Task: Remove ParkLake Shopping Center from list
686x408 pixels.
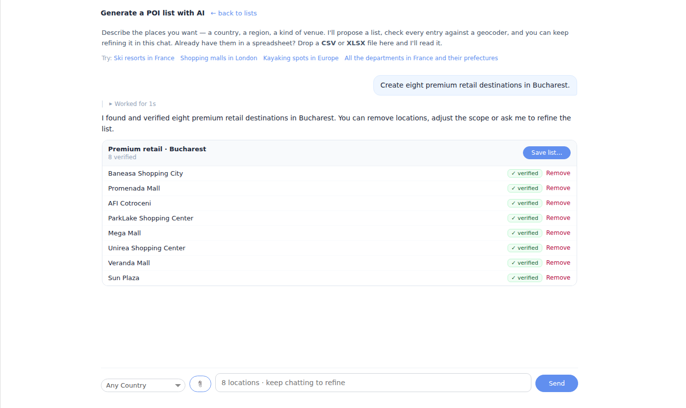Action: coord(558,218)
